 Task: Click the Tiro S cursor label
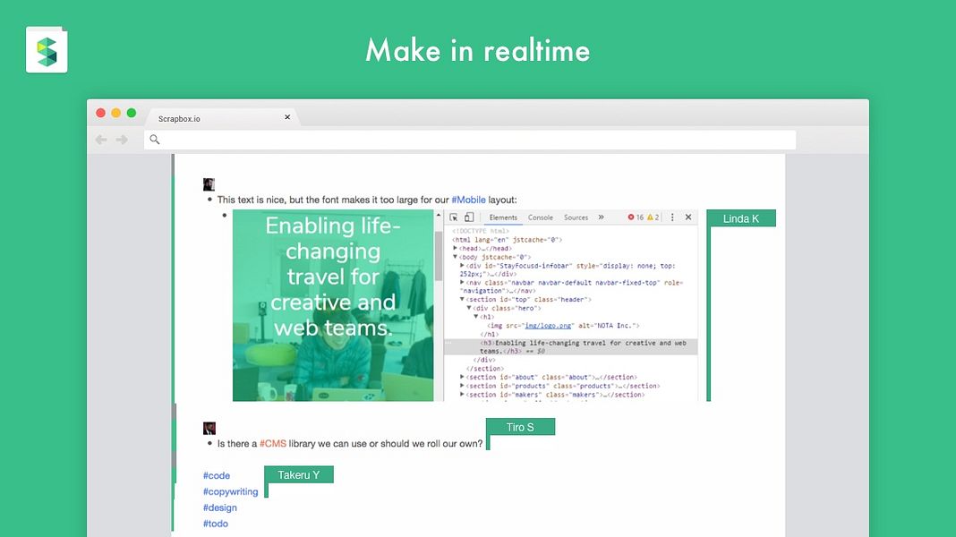pos(520,427)
